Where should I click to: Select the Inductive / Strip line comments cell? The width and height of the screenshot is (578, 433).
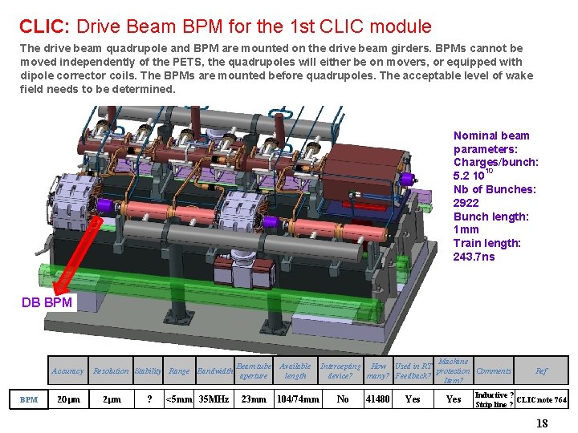[x=494, y=399]
